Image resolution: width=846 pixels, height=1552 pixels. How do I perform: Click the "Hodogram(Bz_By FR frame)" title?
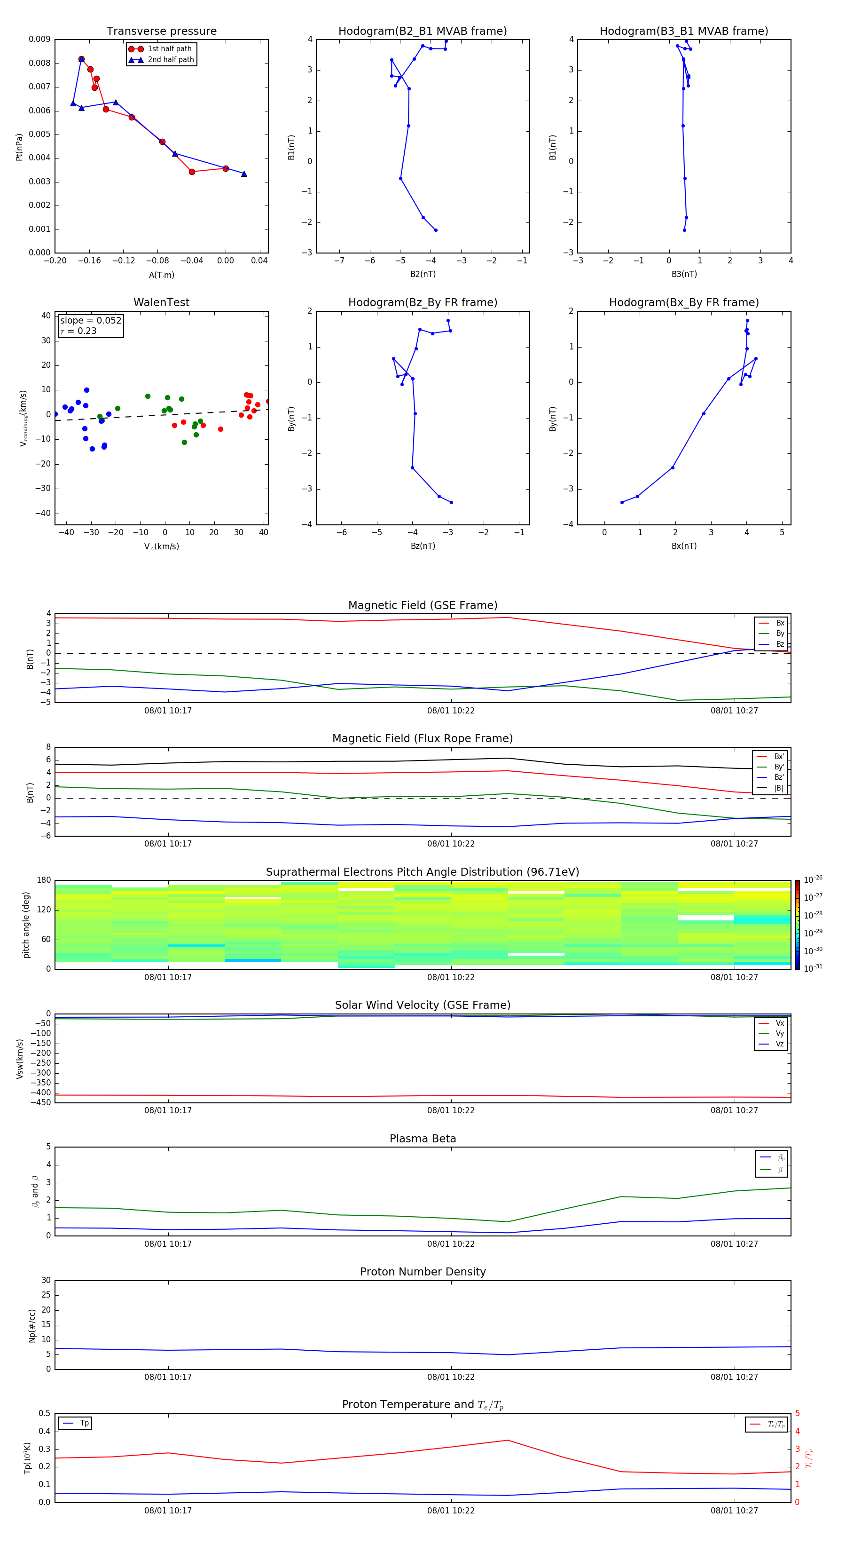pyautogui.click(x=423, y=302)
